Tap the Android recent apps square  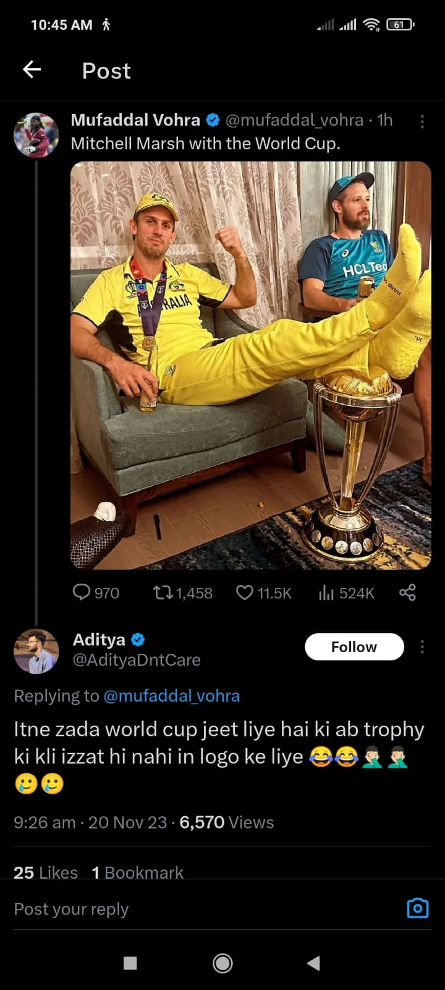pyautogui.click(x=130, y=963)
